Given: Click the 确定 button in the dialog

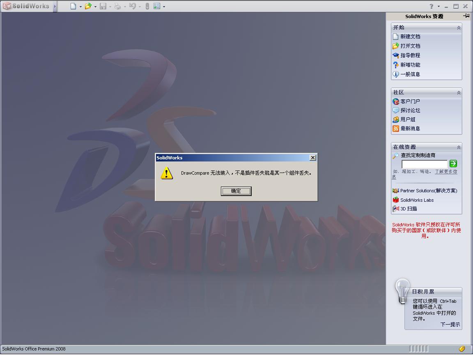Looking at the screenshot, I should 236,191.
